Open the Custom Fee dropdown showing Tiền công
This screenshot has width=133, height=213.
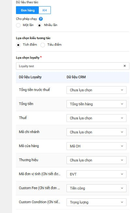[96, 188]
